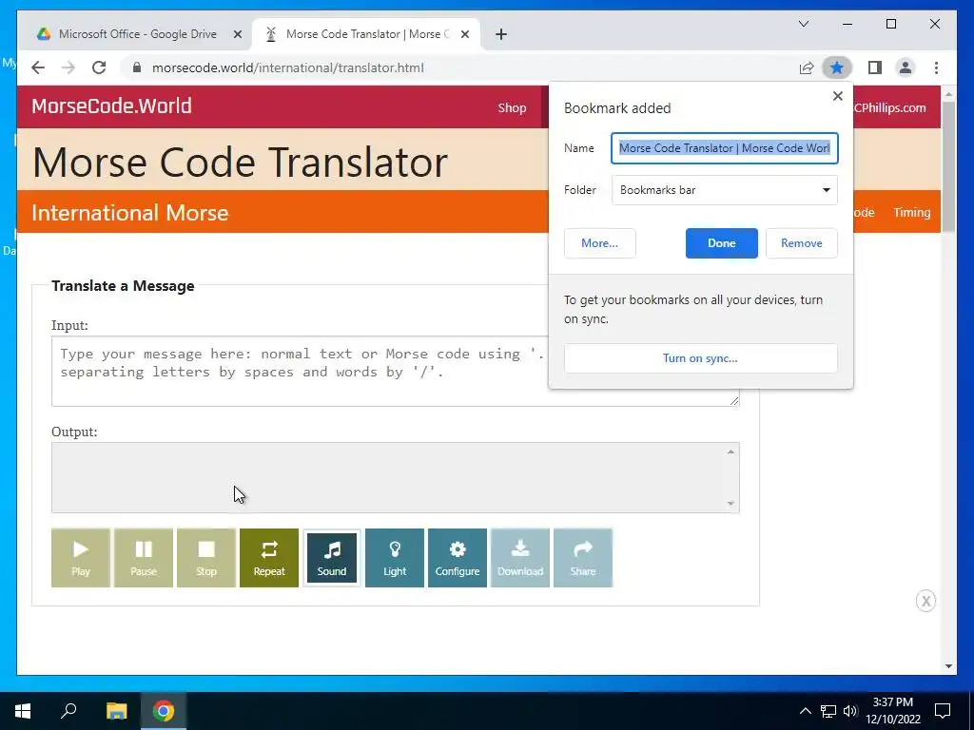Click the blue bookmark star icon
This screenshot has width=974, height=730.
click(837, 67)
